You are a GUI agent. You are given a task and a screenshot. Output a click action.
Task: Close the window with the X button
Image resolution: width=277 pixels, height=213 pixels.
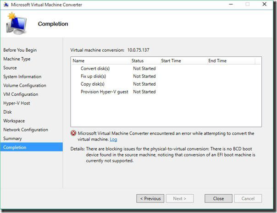point(264,4)
